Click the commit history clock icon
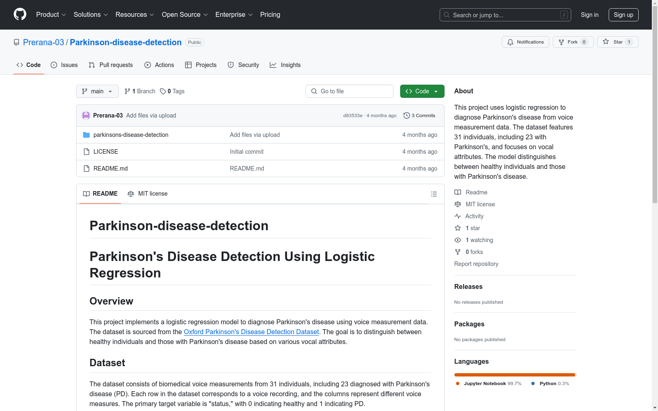The width and height of the screenshot is (658, 411). [407, 115]
